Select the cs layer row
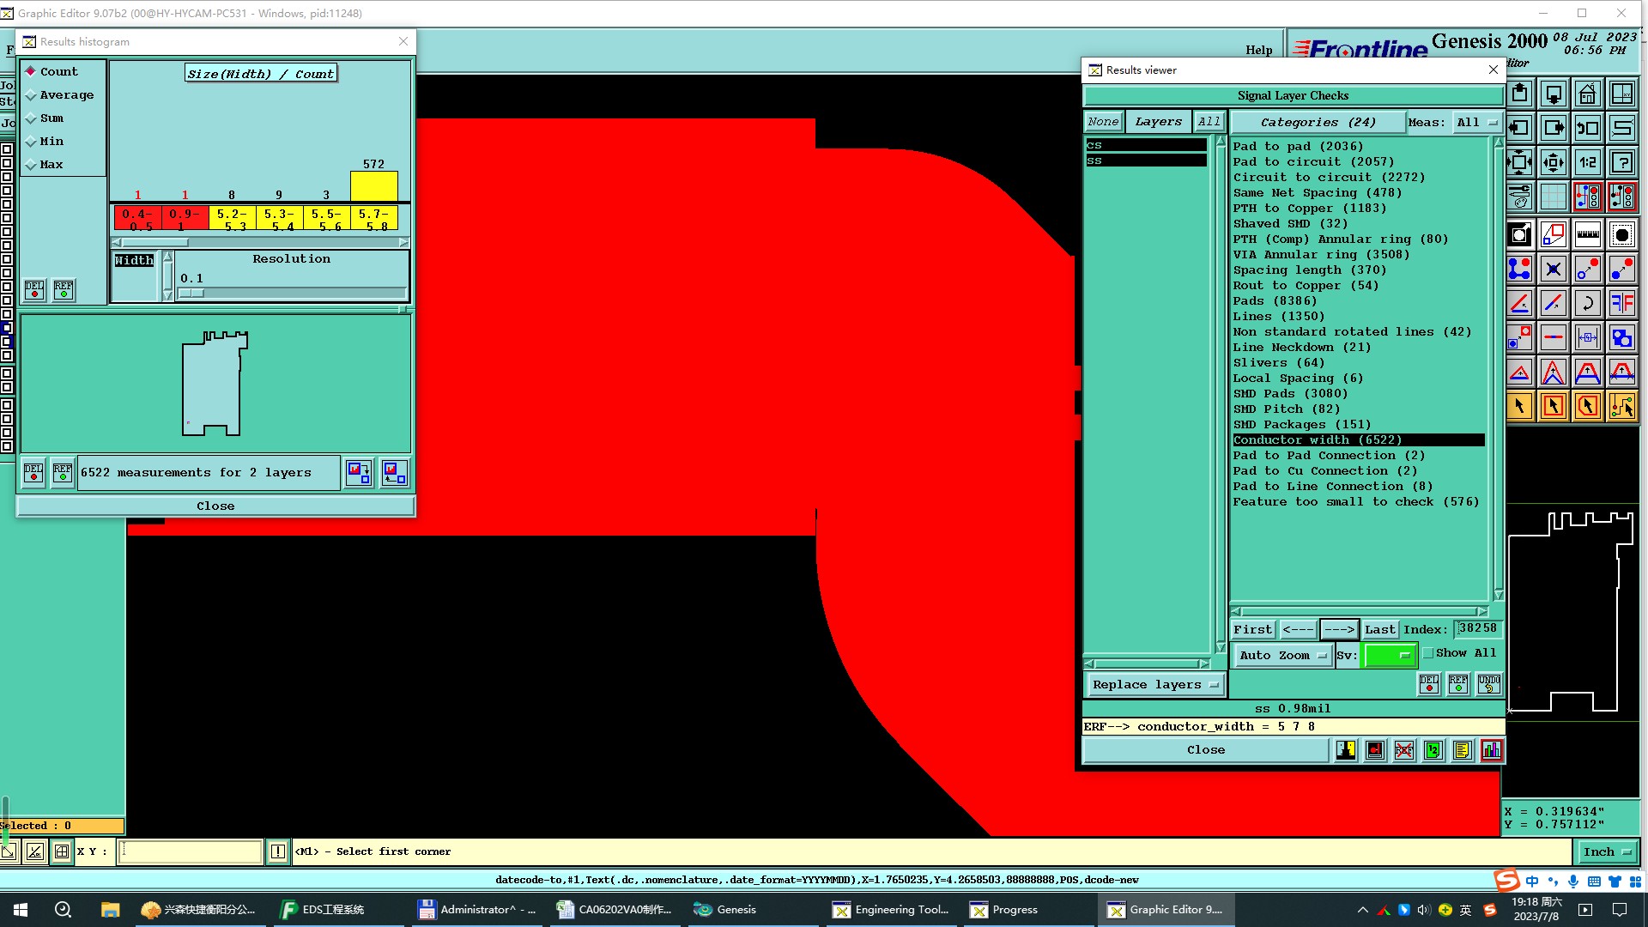The image size is (1648, 927). (x=1146, y=145)
